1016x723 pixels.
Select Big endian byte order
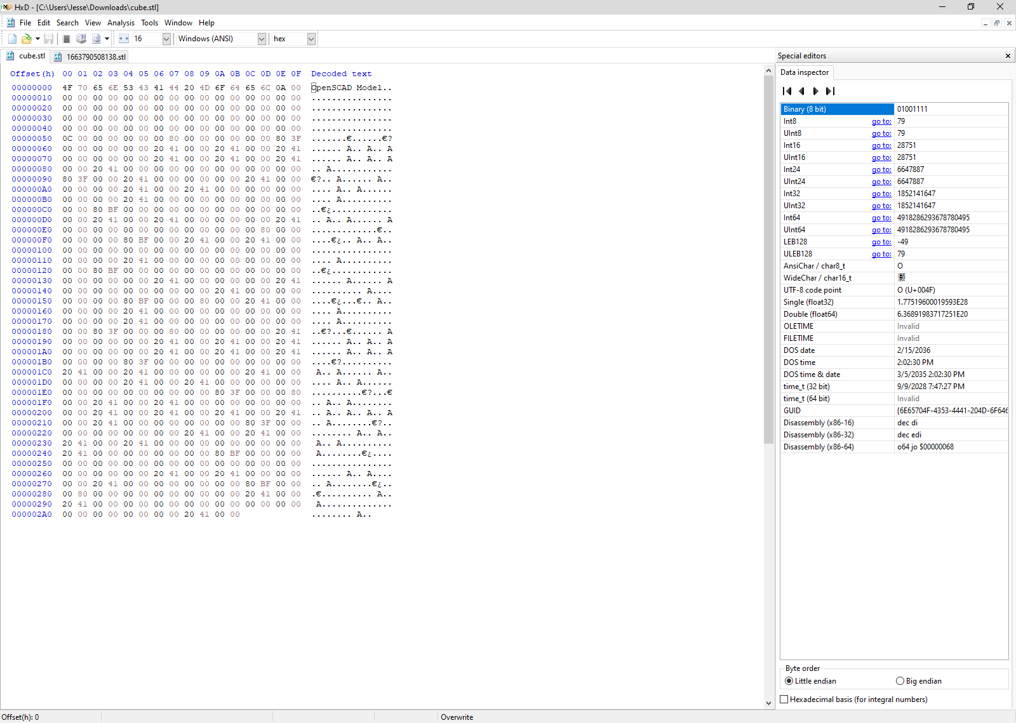(918, 681)
